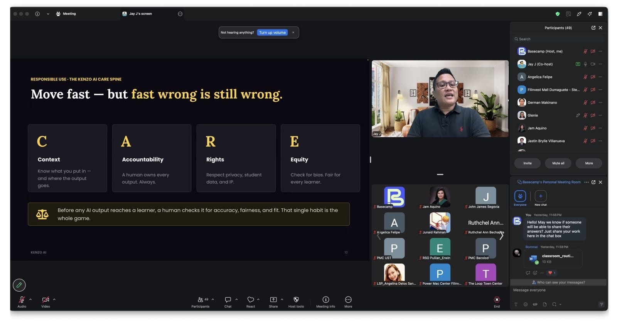Open the GIF picker in the chat composer

tap(535, 304)
